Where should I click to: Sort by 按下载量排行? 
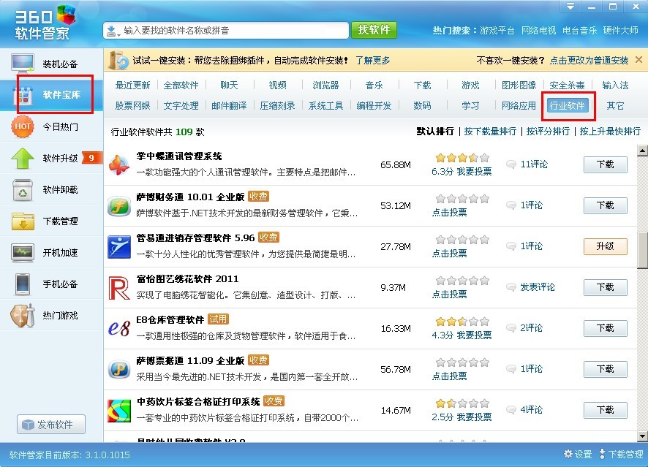(490, 132)
